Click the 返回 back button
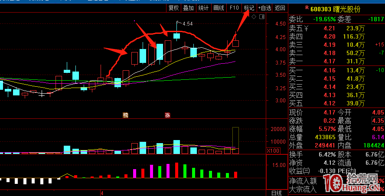The image size is (385, 196). pos(280,8)
